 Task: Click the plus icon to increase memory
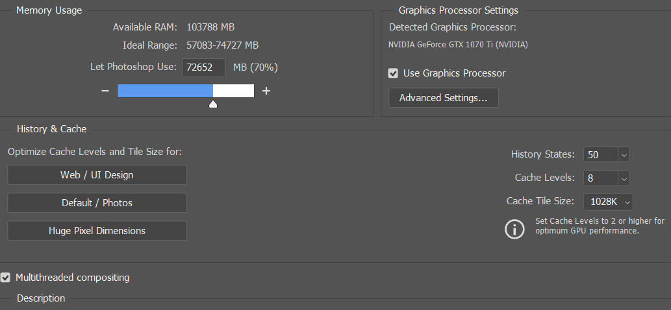click(x=266, y=91)
